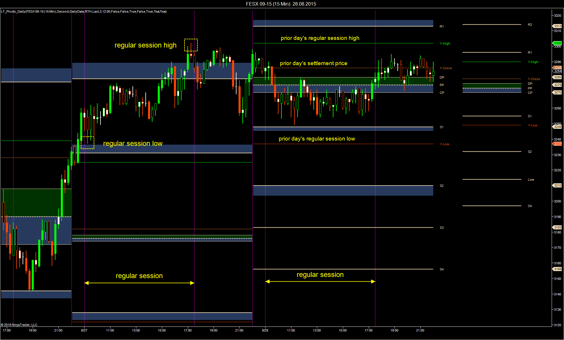This screenshot has width=564, height=340.
Task: Click the 8/28 date label on time axis
Action: tap(265, 330)
